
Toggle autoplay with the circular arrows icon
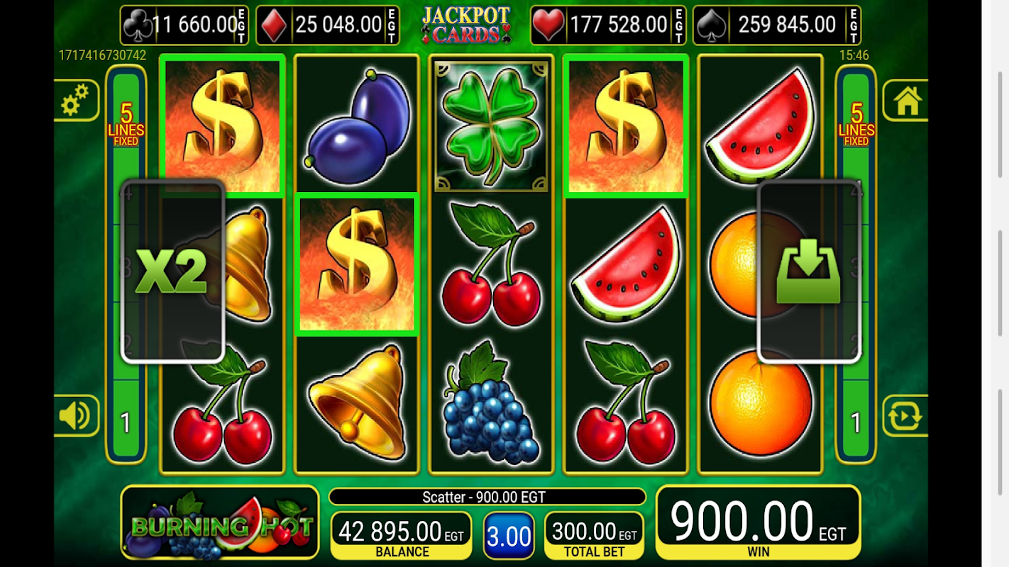coord(906,415)
